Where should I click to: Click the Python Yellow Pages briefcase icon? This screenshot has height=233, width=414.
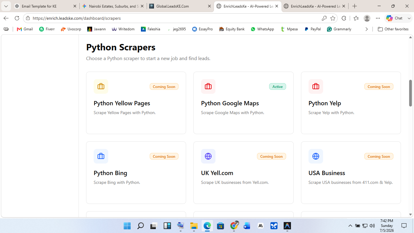click(101, 86)
